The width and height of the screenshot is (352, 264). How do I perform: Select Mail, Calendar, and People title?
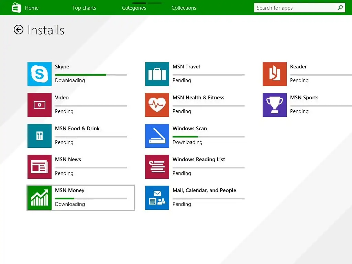point(204,190)
